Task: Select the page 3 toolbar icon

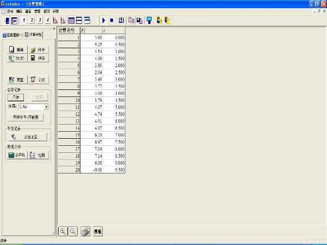Action: click(40, 20)
